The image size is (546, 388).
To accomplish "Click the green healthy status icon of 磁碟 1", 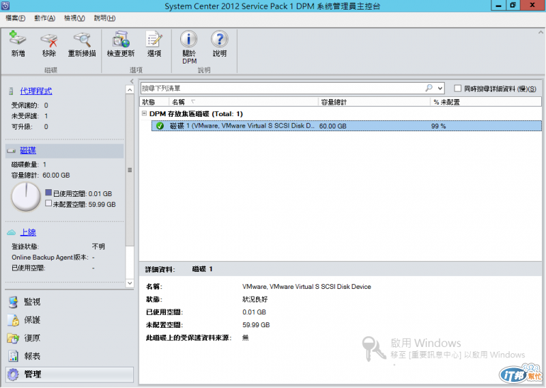I will [160, 126].
